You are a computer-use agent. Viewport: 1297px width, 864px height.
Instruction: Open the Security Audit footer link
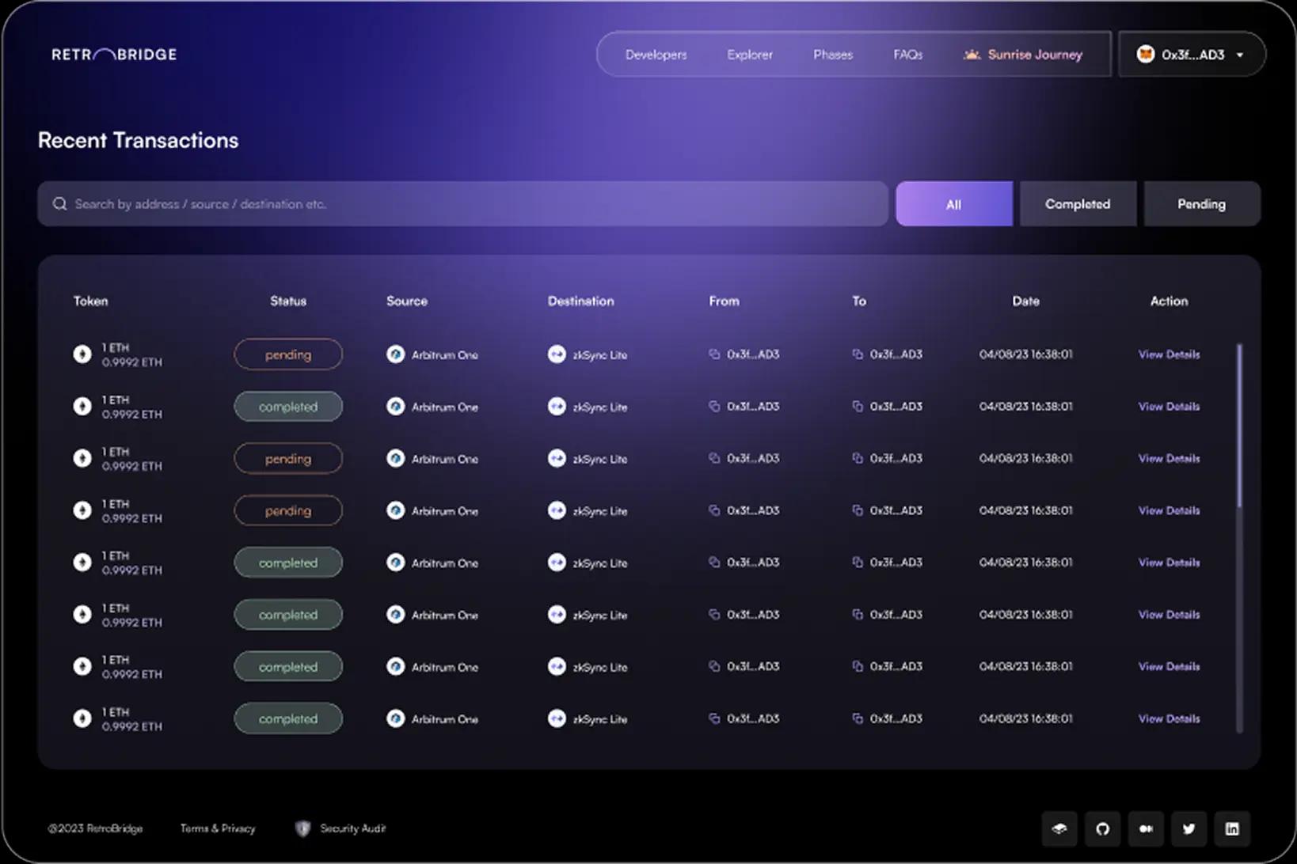(353, 828)
